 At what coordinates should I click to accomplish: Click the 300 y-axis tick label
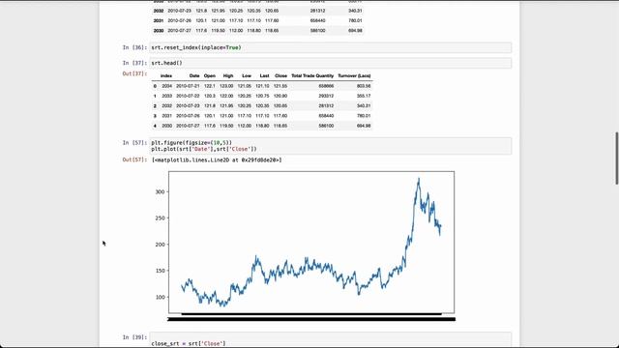(160, 191)
